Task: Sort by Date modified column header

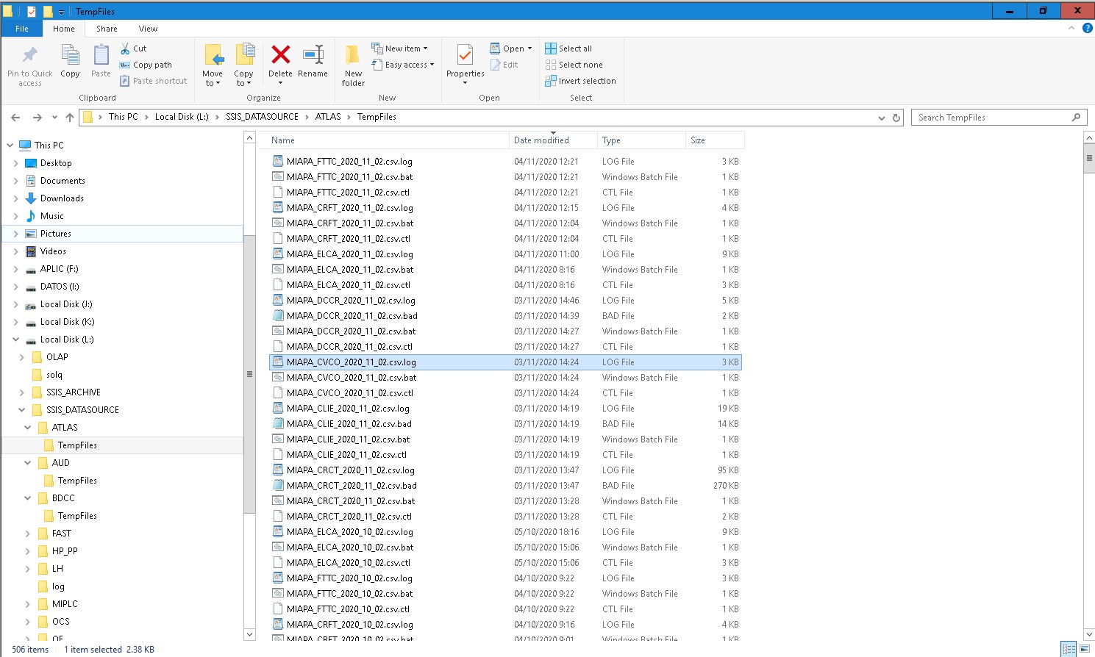Action: (x=553, y=140)
